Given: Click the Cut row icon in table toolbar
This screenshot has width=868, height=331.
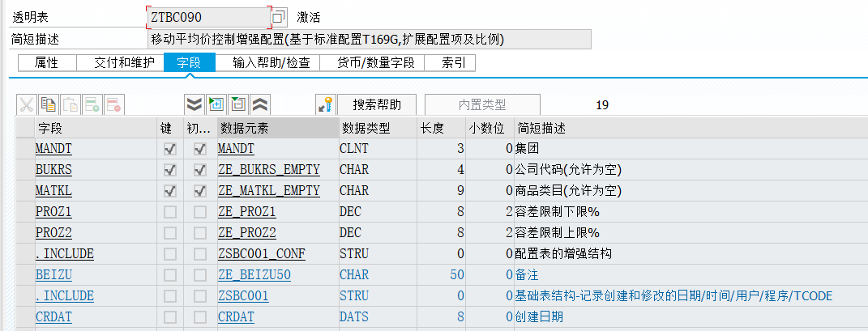Looking at the screenshot, I should tap(27, 104).
